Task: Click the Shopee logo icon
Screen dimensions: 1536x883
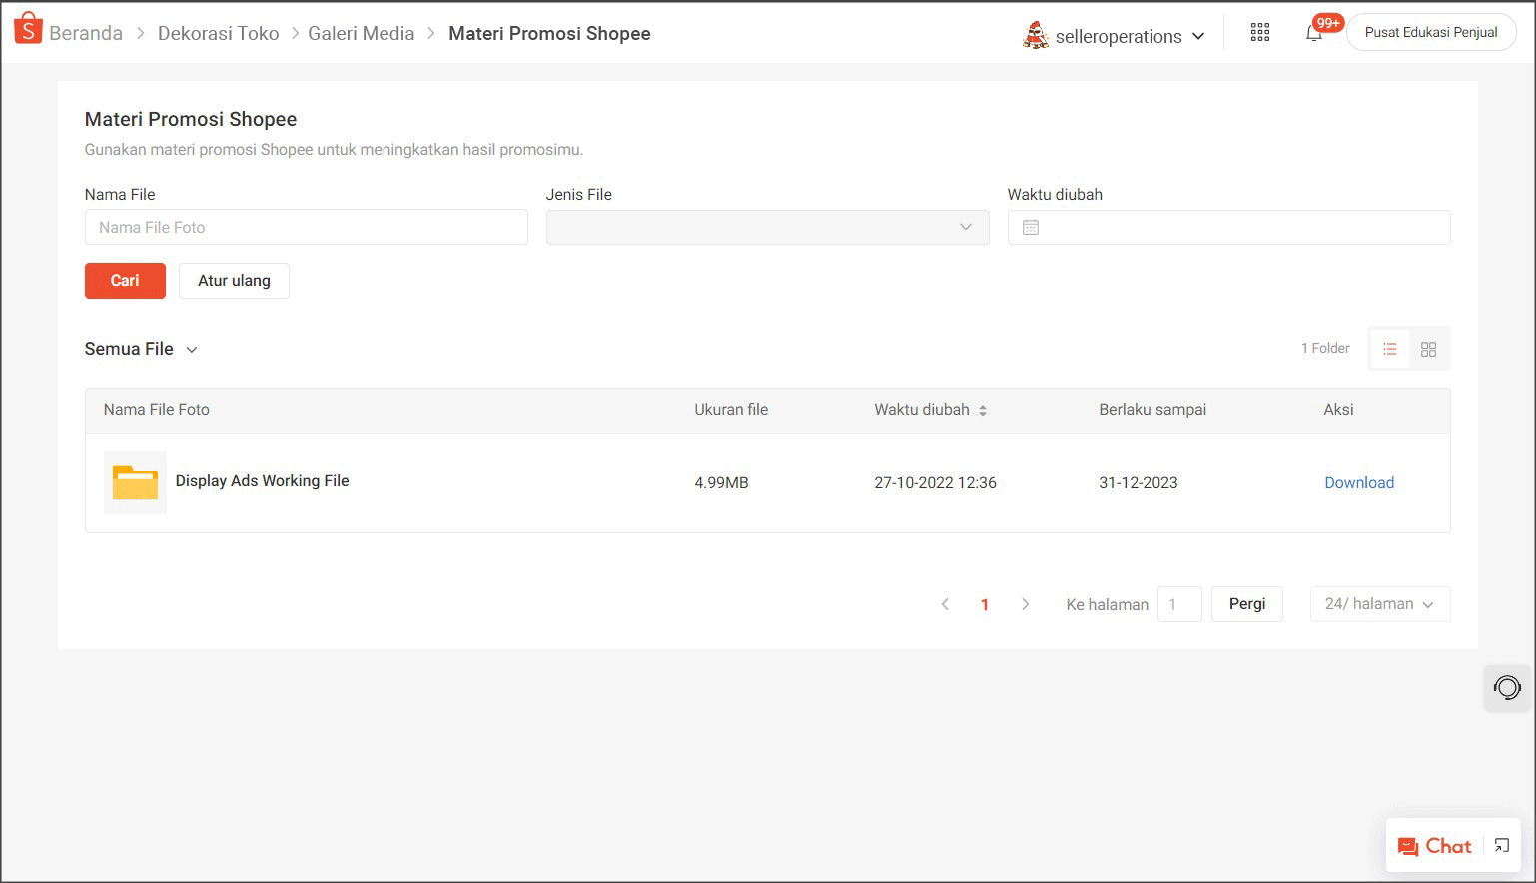Action: pyautogui.click(x=28, y=29)
